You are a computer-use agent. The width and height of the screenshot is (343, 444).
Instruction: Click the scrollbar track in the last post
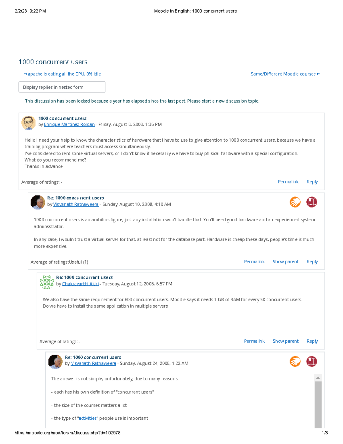tap(318, 406)
